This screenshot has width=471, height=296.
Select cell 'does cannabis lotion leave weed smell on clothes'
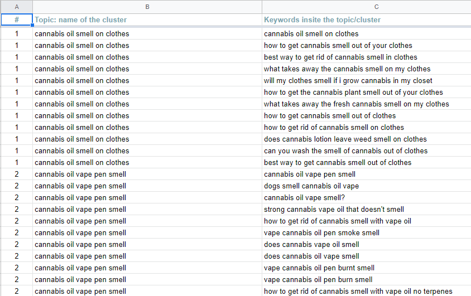click(x=367, y=139)
